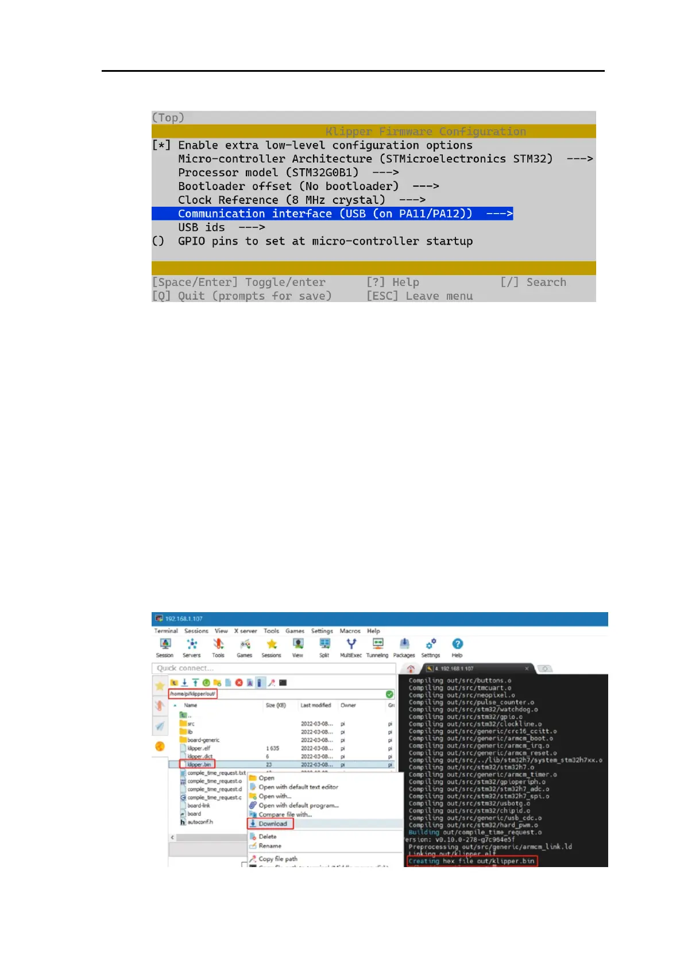Click the orange globe sidebar icon

tap(160, 746)
